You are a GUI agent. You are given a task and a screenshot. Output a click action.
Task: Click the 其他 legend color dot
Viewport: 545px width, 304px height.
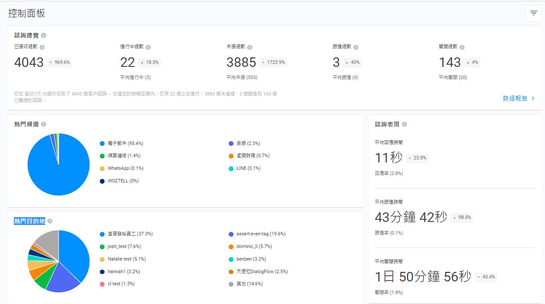pos(231,284)
